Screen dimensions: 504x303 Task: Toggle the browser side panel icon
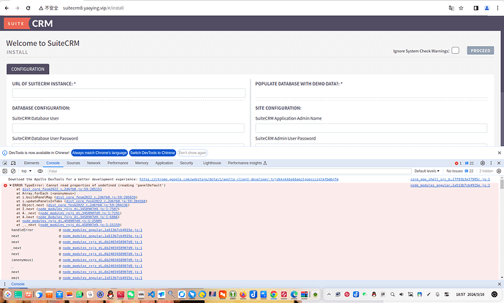(476, 8)
